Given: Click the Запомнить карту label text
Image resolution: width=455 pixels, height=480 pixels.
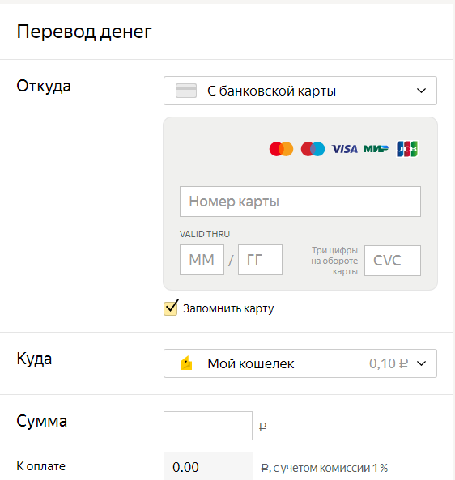Looking at the screenshot, I should click(228, 308).
